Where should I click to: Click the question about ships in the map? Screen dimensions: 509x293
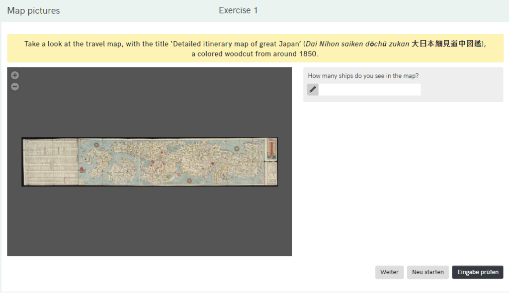click(363, 76)
